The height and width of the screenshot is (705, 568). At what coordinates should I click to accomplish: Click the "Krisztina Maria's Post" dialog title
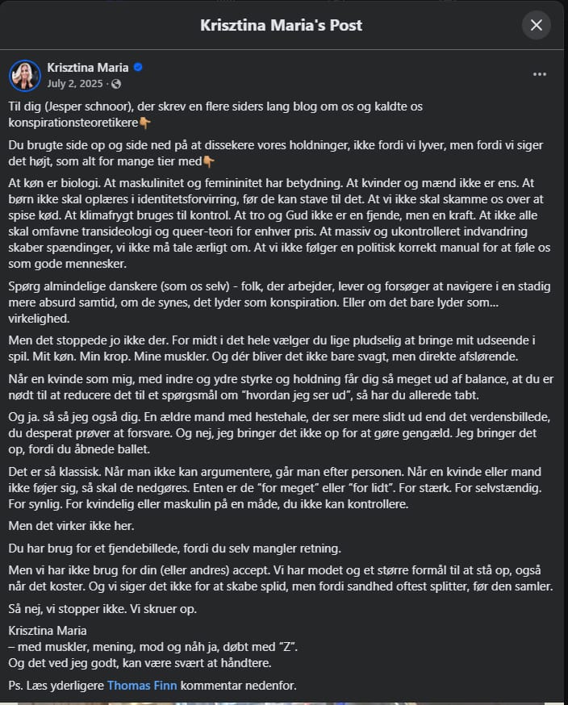pyautogui.click(x=281, y=25)
